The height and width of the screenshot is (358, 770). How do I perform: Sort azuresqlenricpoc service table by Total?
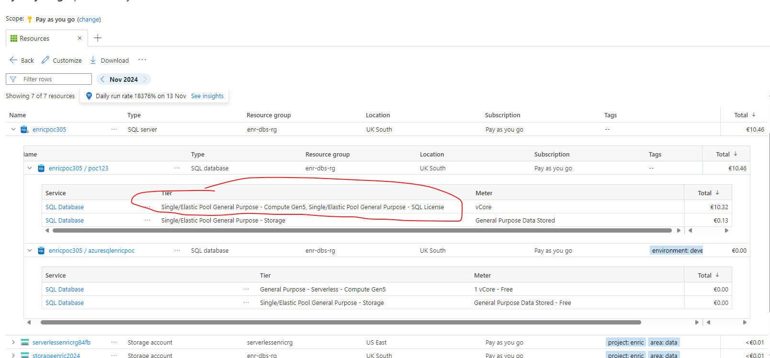708,275
